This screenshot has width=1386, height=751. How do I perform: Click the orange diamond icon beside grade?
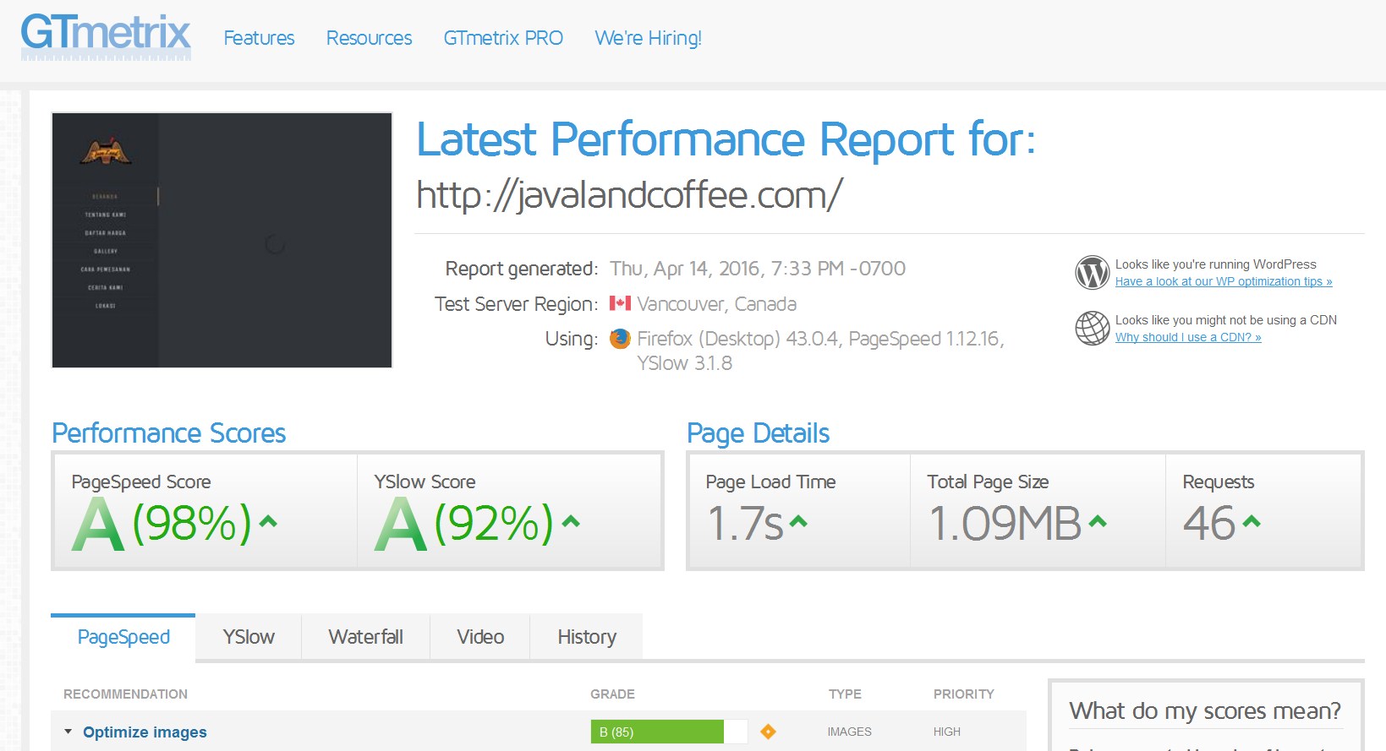point(768,732)
